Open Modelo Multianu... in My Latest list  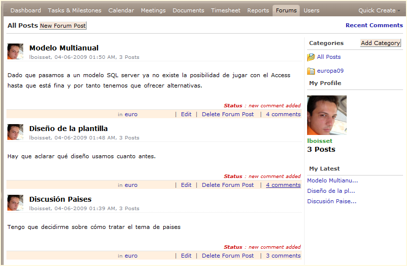(332, 180)
